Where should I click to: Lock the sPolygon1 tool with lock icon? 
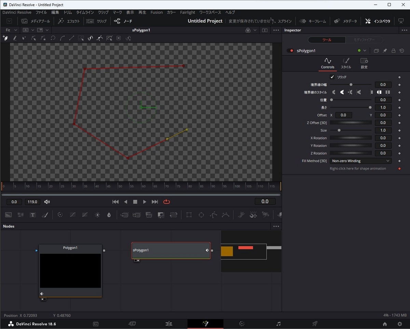click(393, 51)
